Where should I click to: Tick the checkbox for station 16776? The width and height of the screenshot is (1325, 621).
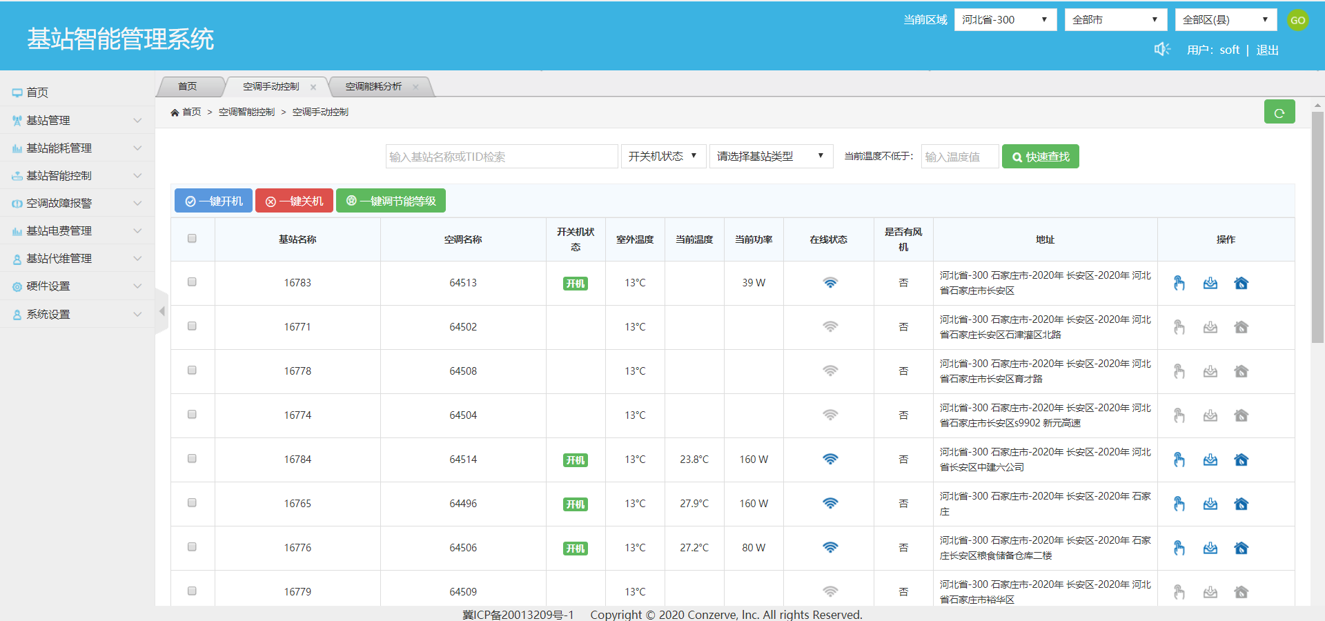(x=192, y=546)
